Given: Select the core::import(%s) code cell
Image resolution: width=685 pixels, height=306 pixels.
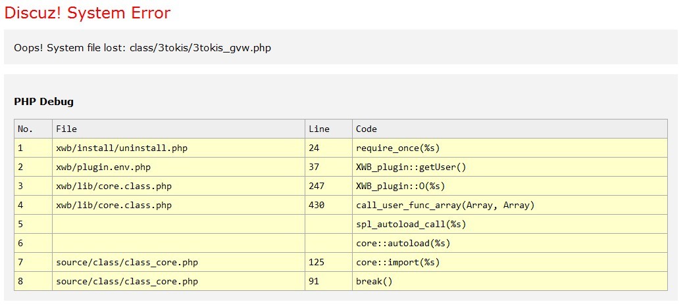Looking at the screenshot, I should [x=510, y=263].
